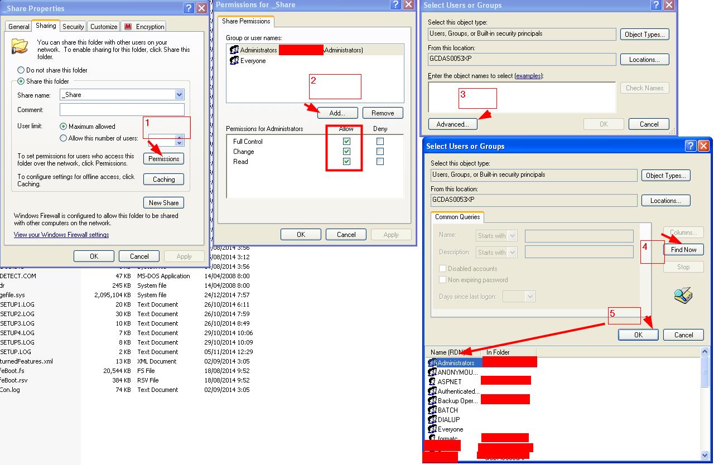Screen dimensions: 714x465
Task: Click the ANONYMOUS LOGON icon in results
Action: (x=432, y=372)
